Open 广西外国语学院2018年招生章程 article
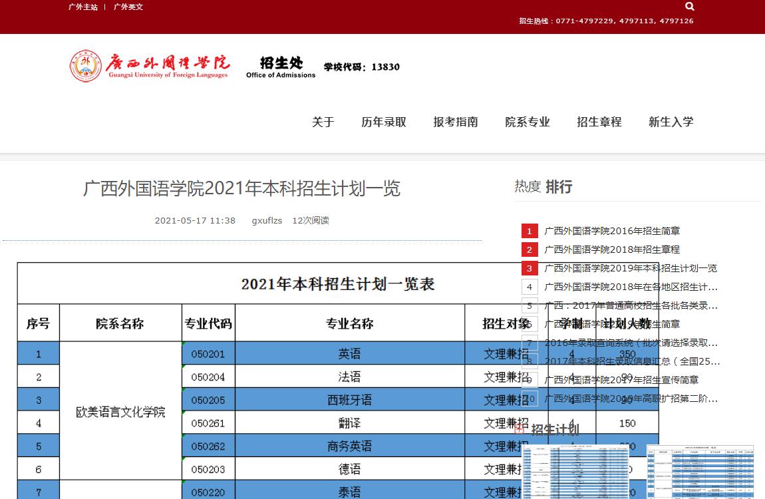The width and height of the screenshot is (765, 499). pos(612,249)
